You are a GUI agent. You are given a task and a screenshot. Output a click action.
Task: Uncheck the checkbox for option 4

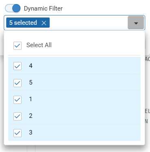click(x=17, y=66)
